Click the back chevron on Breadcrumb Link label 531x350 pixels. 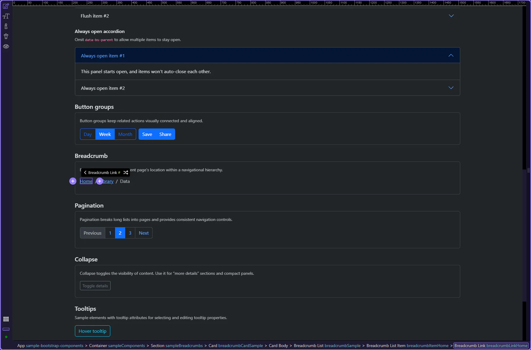point(85,172)
